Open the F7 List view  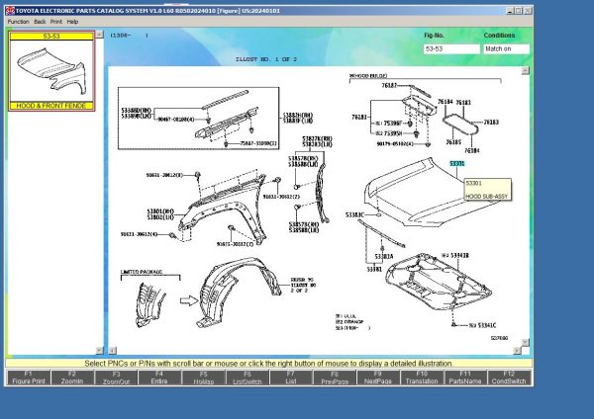point(290,378)
